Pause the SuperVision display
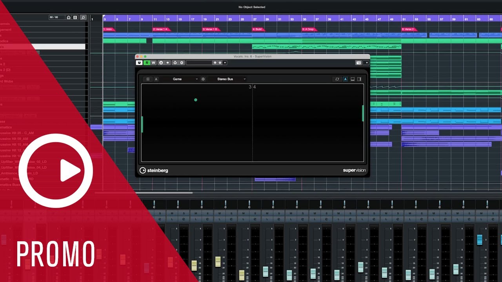 click(x=148, y=79)
